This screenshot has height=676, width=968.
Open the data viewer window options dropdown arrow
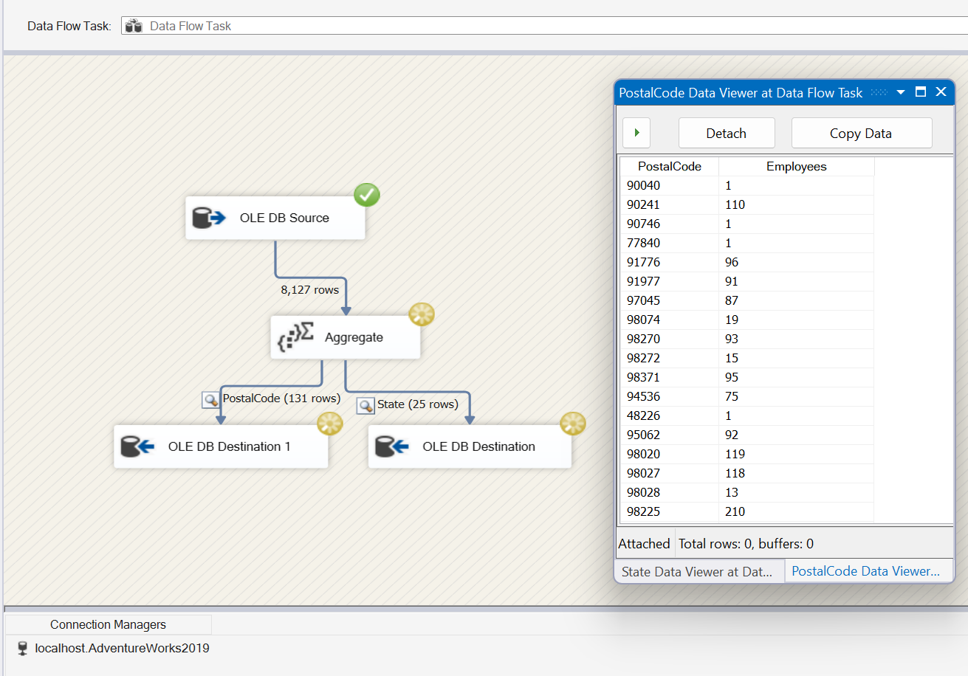[900, 92]
